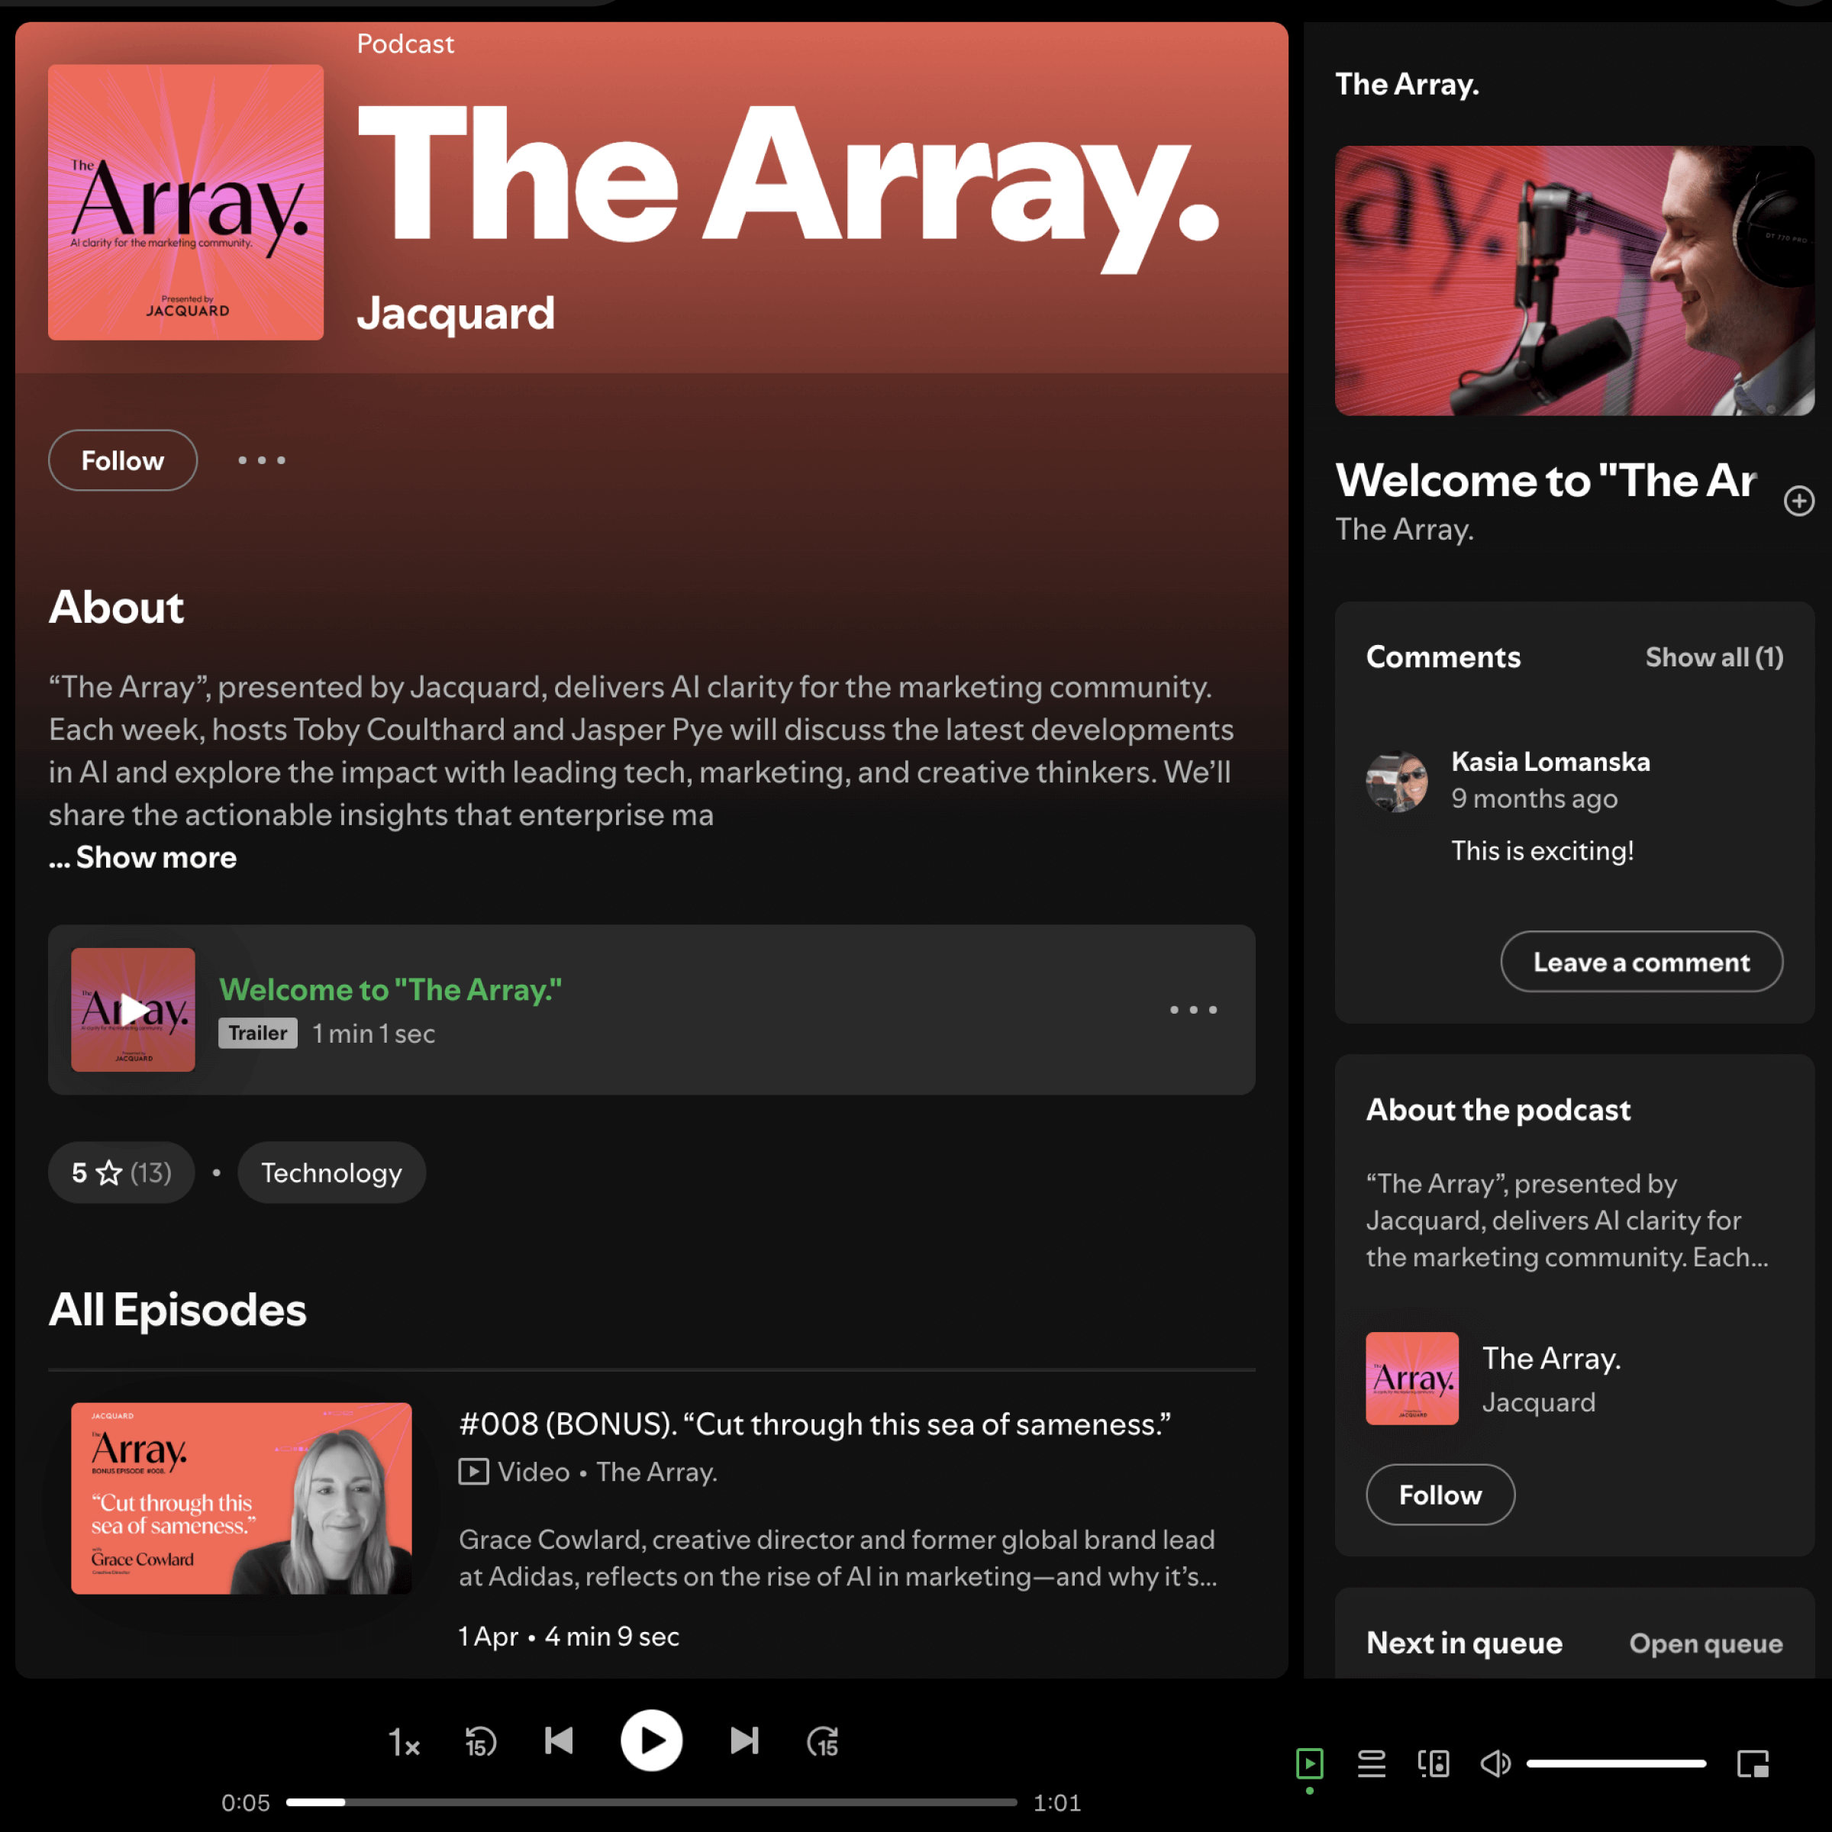1832x1832 pixels.
Task: Open the miniplayer
Action: coord(1753,1764)
